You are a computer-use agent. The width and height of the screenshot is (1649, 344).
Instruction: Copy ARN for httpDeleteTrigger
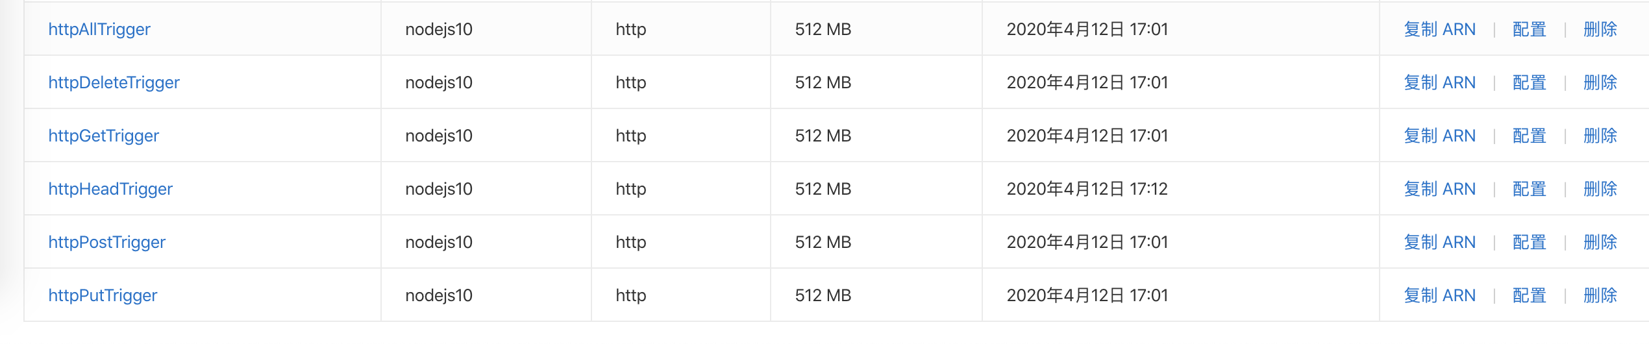(x=1439, y=82)
